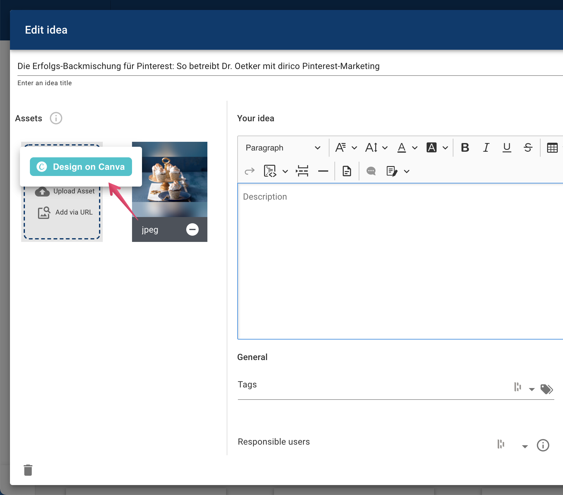Click the Assets info icon

(56, 118)
